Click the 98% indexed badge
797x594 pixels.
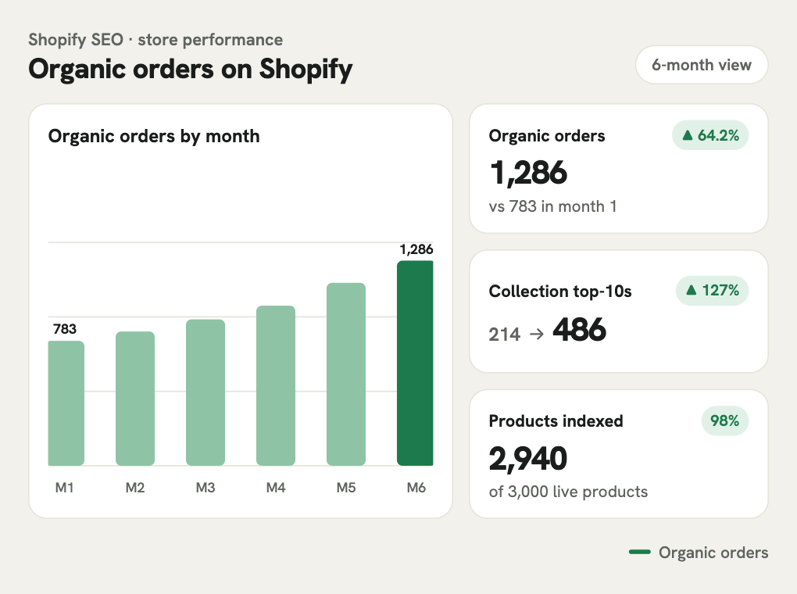[725, 420]
